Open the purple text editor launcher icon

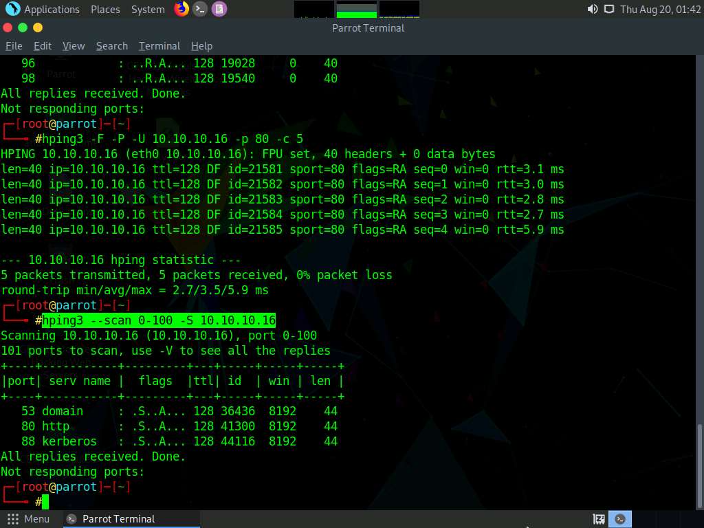click(219, 9)
